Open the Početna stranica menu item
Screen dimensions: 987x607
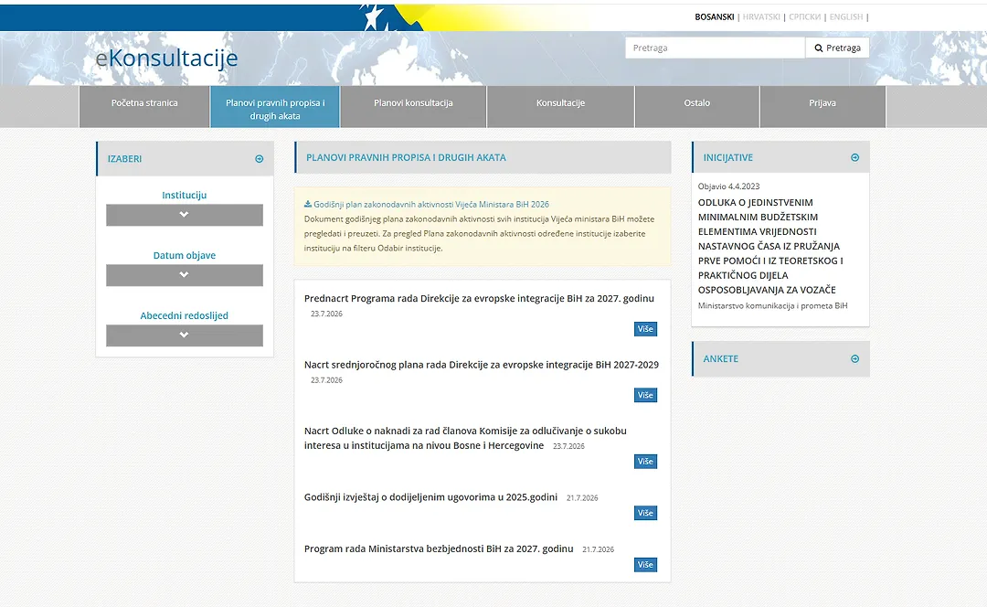(x=144, y=106)
